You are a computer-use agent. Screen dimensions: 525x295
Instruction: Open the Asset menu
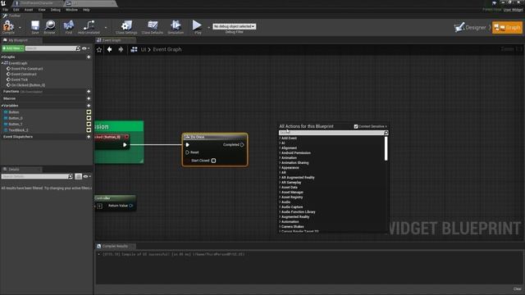tap(29, 10)
